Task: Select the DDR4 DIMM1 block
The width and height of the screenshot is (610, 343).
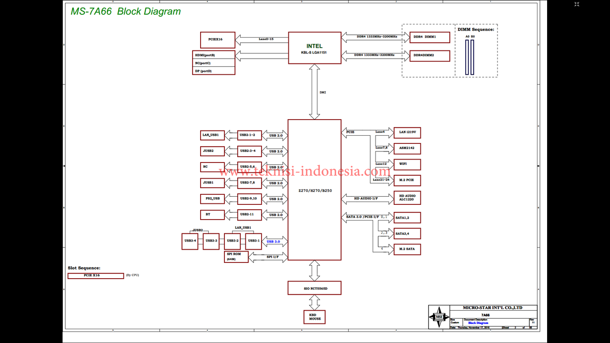Action: coord(430,37)
